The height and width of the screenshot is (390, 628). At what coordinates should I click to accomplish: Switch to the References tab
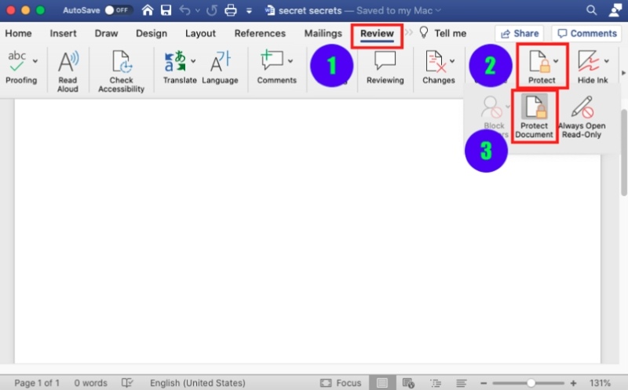260,33
